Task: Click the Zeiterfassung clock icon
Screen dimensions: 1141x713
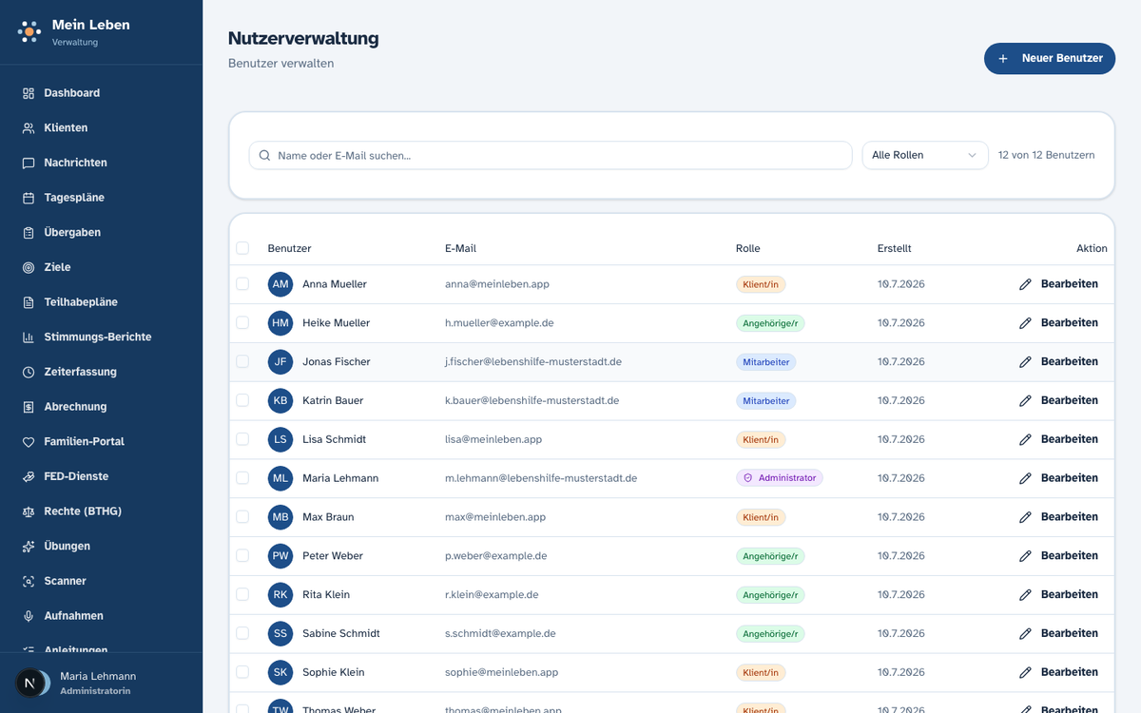Action: tap(29, 372)
